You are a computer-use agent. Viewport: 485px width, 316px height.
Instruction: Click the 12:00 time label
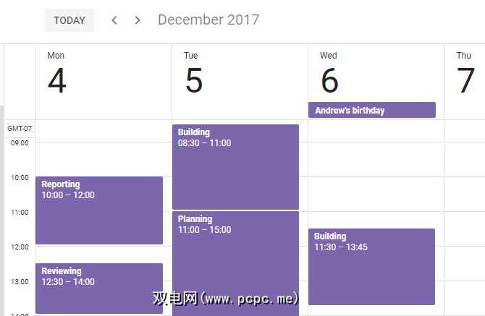coord(19,247)
